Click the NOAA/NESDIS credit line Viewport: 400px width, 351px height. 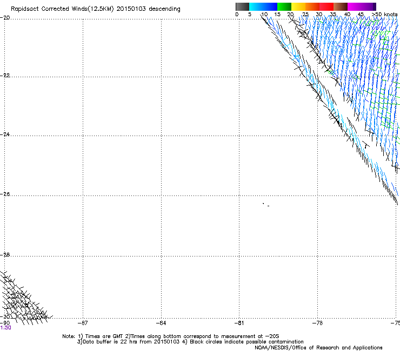[x=318, y=348]
